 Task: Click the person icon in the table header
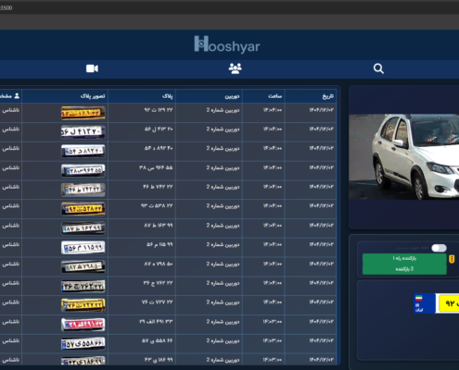coord(17,96)
